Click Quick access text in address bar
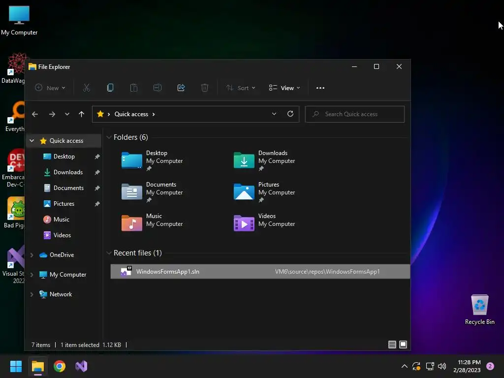The width and height of the screenshot is (504, 378). coord(131,114)
